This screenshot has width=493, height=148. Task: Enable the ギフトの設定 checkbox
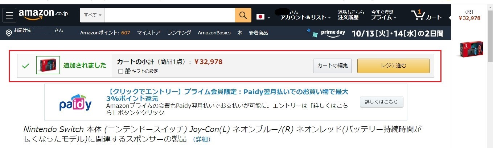(120, 71)
